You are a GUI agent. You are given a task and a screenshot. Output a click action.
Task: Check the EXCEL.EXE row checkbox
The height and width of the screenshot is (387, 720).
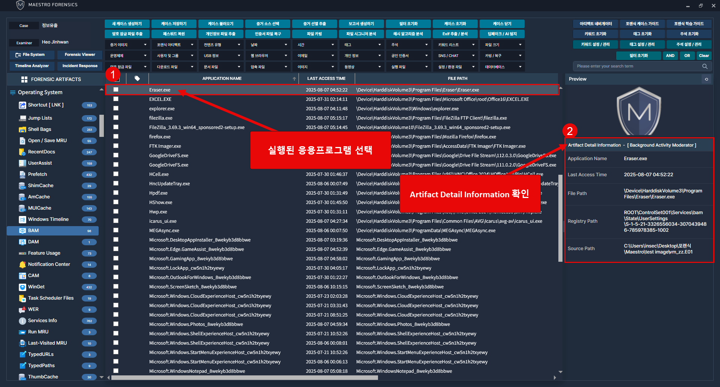click(116, 99)
